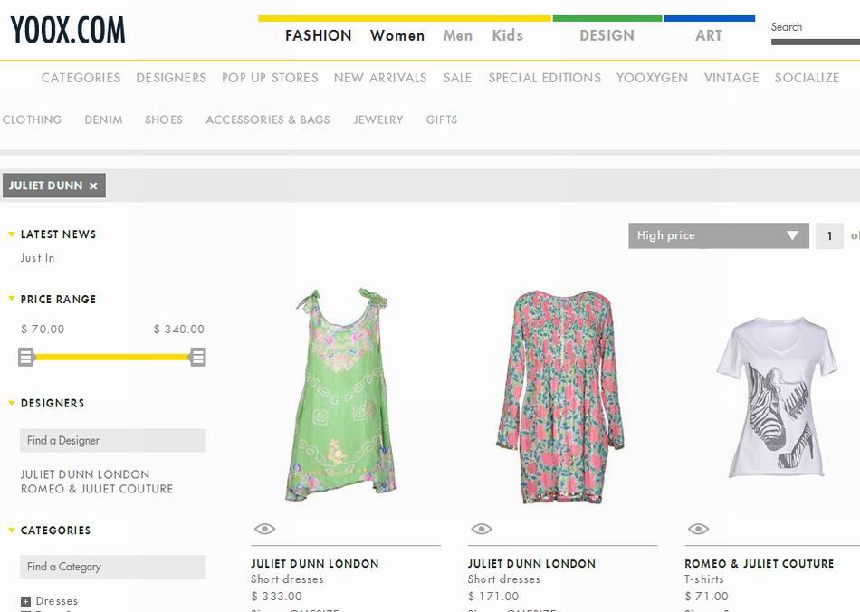
Task: Open the YOOXYGEN menu
Action: (x=652, y=78)
